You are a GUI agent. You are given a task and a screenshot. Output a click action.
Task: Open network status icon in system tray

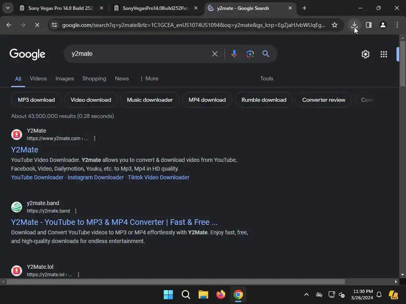(331, 294)
